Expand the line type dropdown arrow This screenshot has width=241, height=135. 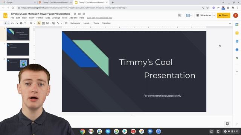pyautogui.click(x=61, y=23)
